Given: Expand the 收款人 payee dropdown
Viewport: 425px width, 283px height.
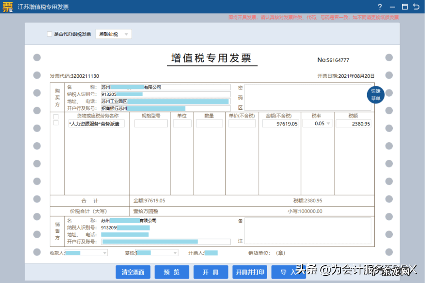Looking at the screenshot, I should pyautogui.click(x=104, y=253).
